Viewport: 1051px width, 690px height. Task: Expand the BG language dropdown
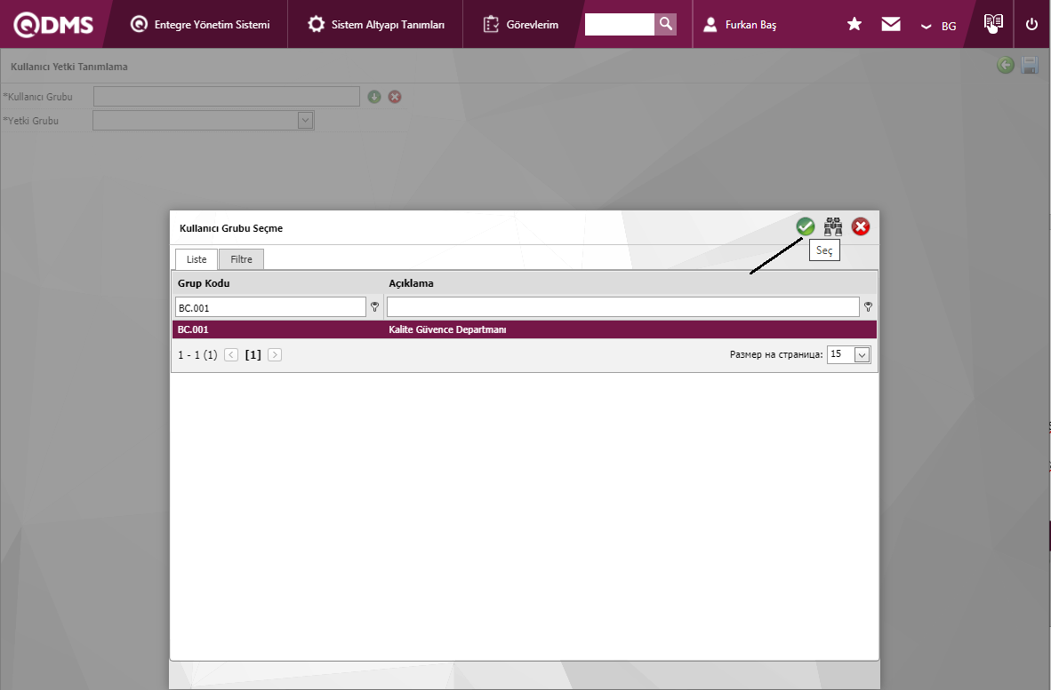click(938, 26)
